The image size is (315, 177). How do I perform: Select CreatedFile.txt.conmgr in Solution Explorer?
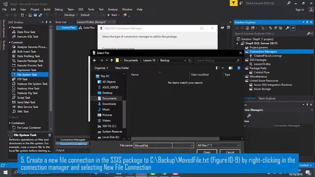pos(268,56)
